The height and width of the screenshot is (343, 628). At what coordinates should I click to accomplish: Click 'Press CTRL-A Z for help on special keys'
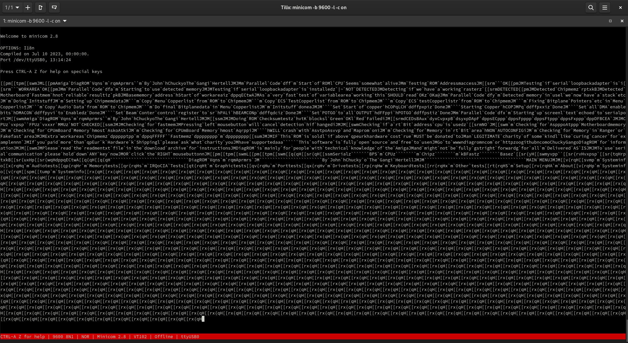click(x=51, y=72)
